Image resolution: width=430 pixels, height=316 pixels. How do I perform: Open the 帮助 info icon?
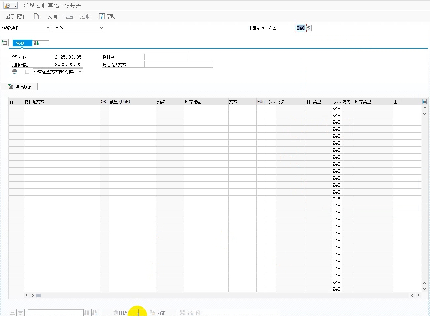click(102, 16)
